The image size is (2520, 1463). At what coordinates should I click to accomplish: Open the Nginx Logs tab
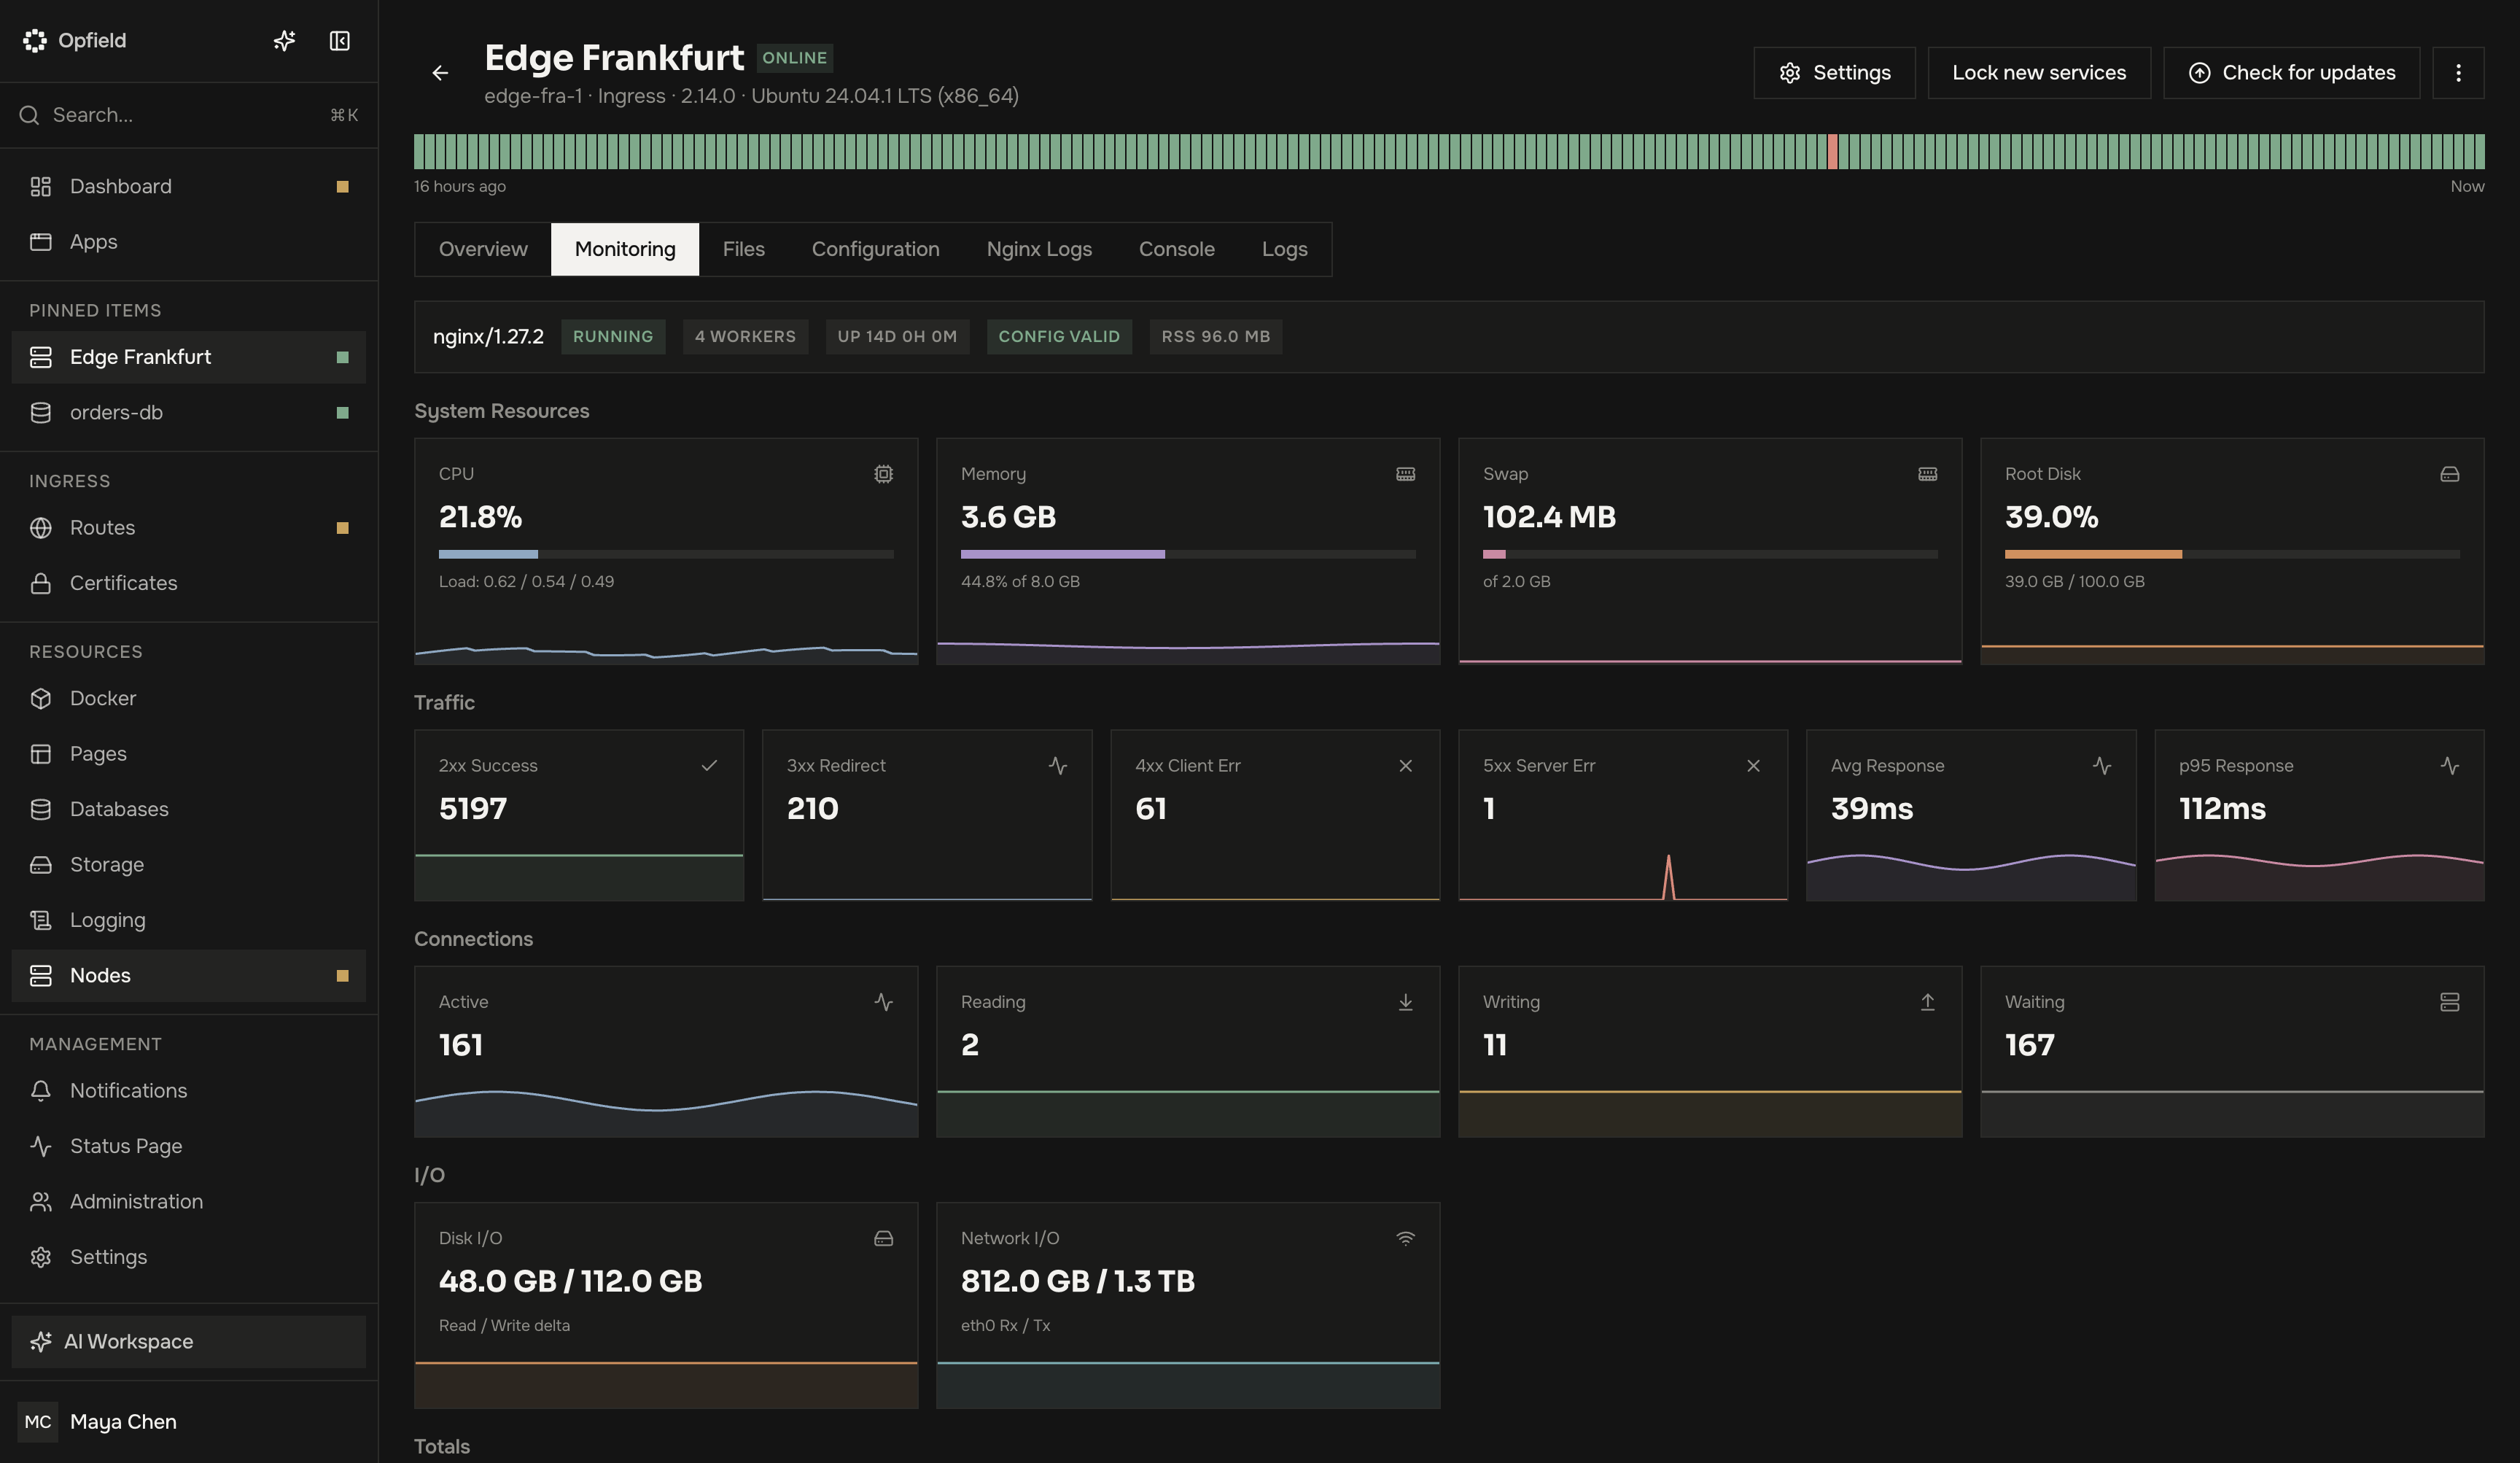pyautogui.click(x=1039, y=249)
